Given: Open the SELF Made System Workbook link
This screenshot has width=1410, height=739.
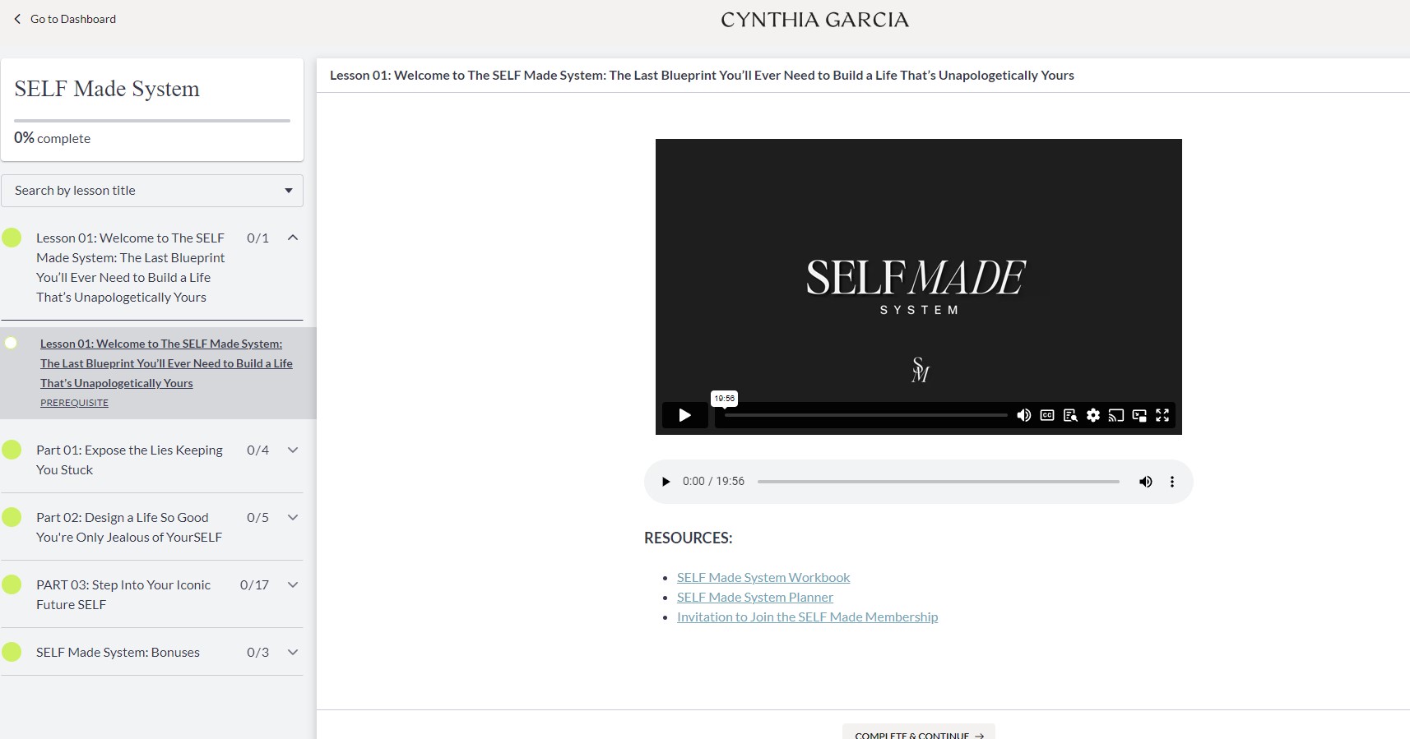Looking at the screenshot, I should pyautogui.click(x=763, y=578).
